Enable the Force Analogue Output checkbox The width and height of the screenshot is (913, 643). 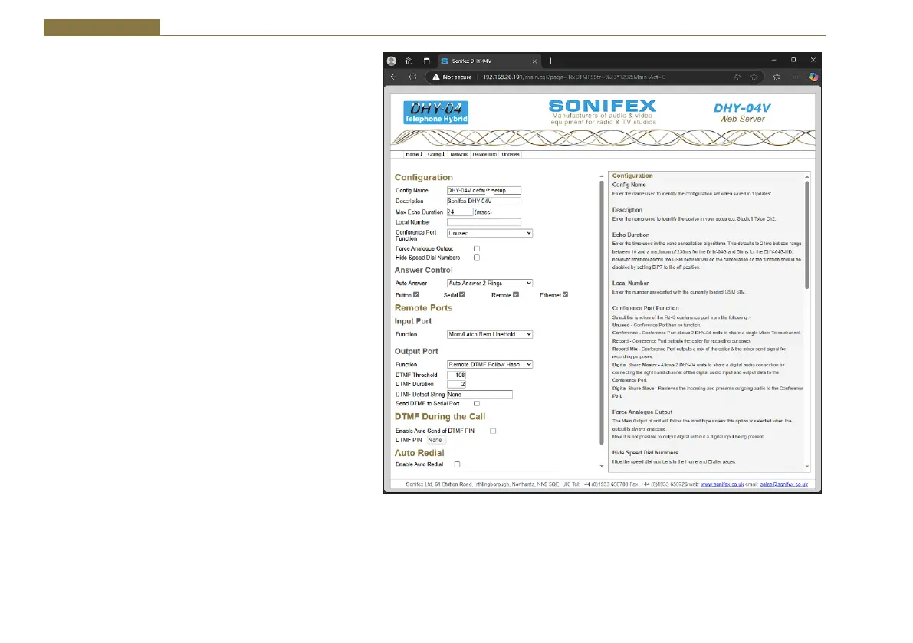[477, 248]
